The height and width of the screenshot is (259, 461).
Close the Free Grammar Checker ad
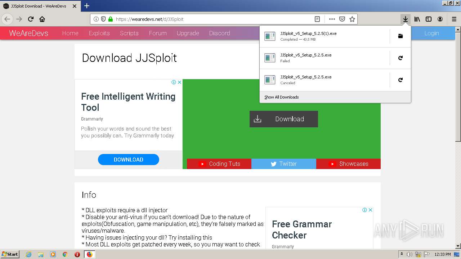tap(370, 210)
